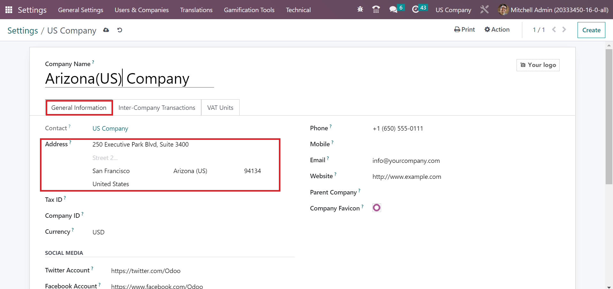Open the softphone dialer icon
This screenshot has height=289, width=613.
coord(376,10)
